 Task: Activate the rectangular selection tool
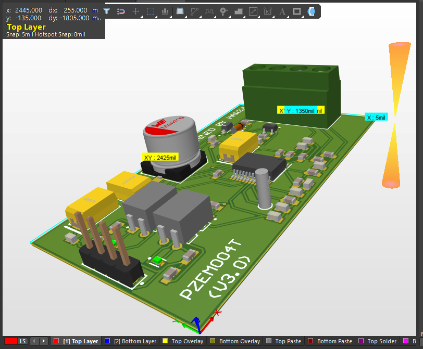(150, 11)
